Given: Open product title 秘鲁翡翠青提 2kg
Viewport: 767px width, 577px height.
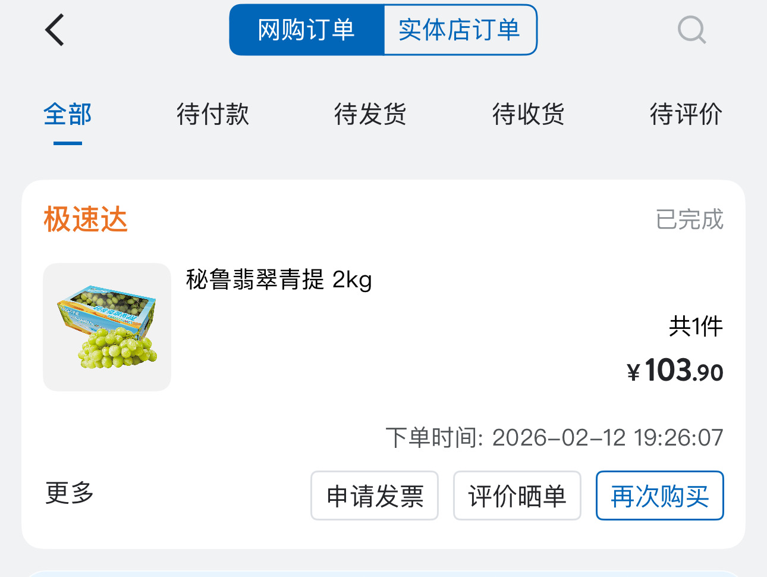Looking at the screenshot, I should (279, 280).
